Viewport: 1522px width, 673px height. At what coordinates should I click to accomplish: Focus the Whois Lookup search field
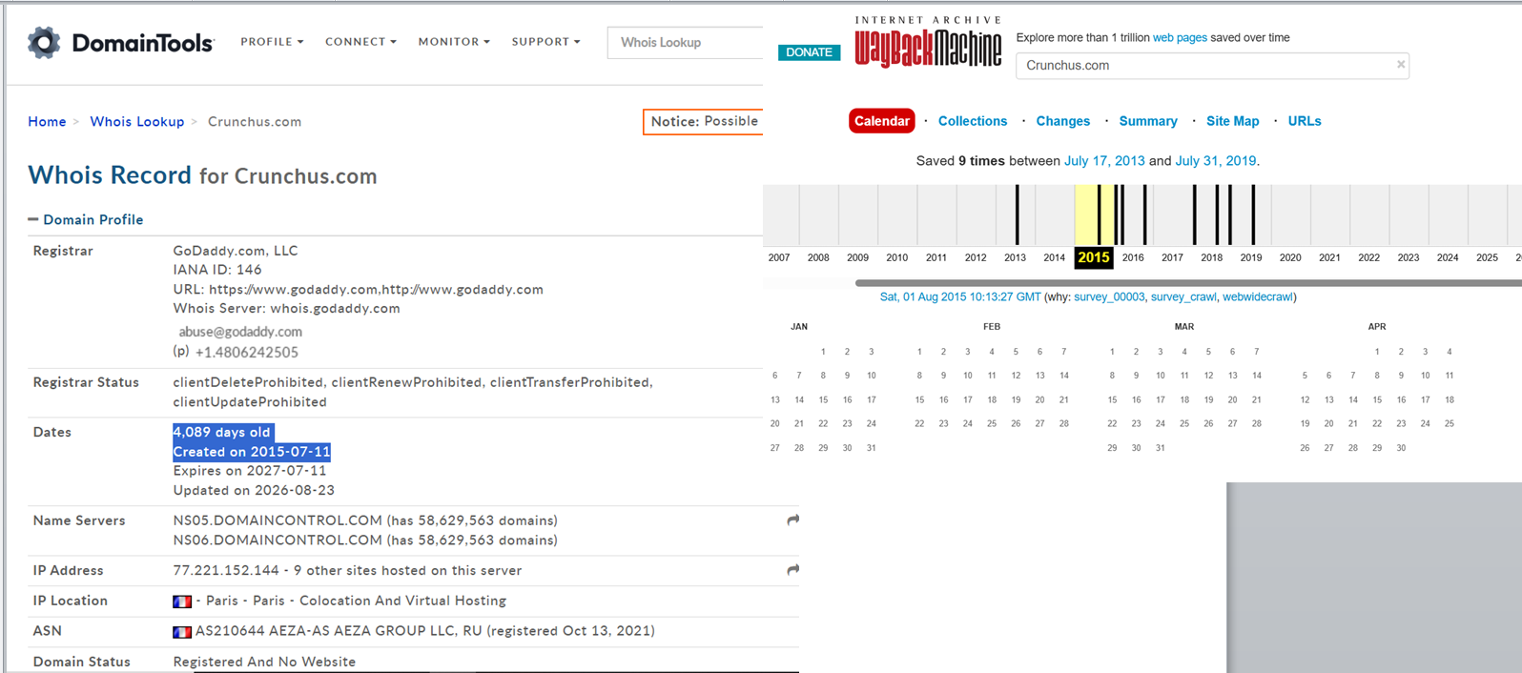click(685, 43)
